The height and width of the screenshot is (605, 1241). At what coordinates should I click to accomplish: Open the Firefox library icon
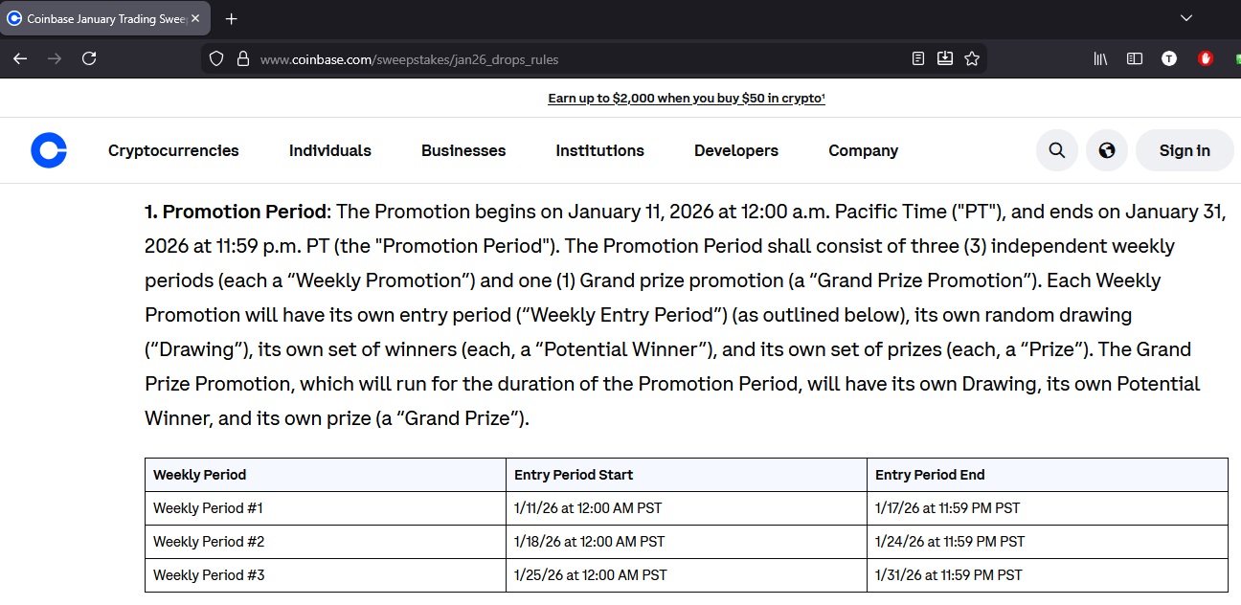coord(1100,58)
